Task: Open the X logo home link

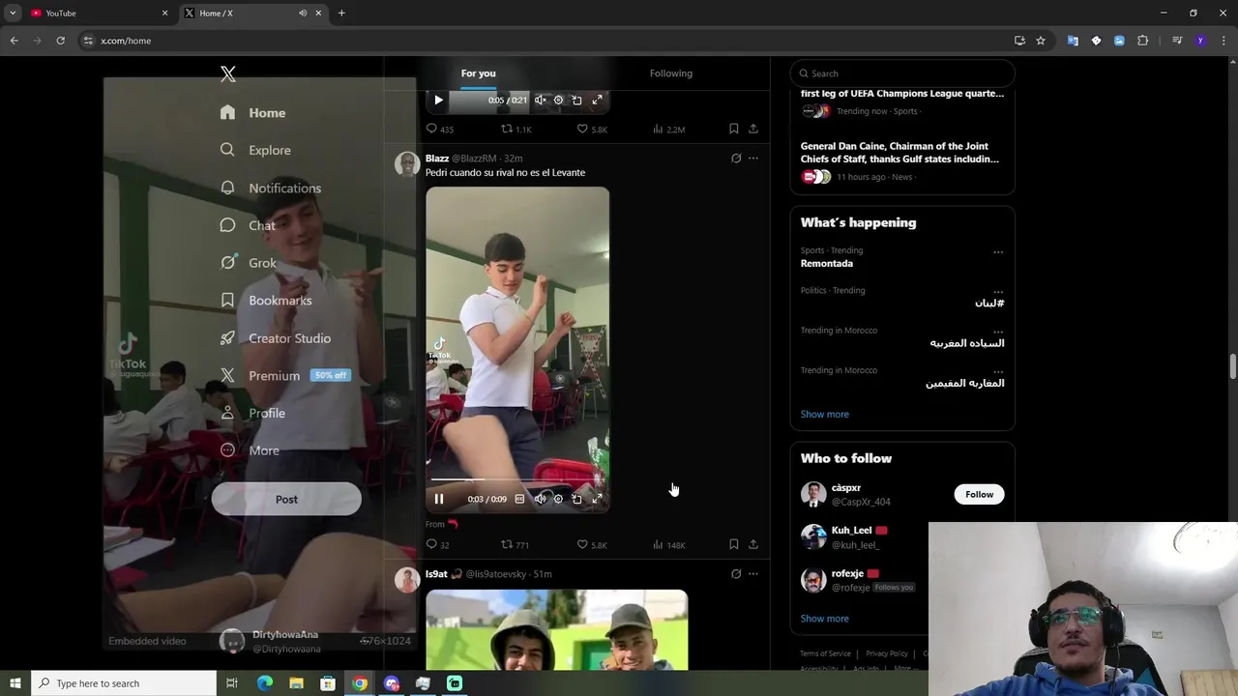Action: click(x=228, y=73)
